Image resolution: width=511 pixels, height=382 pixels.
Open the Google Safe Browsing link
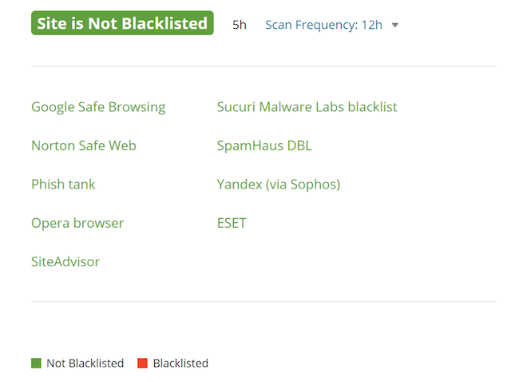pyautogui.click(x=98, y=107)
